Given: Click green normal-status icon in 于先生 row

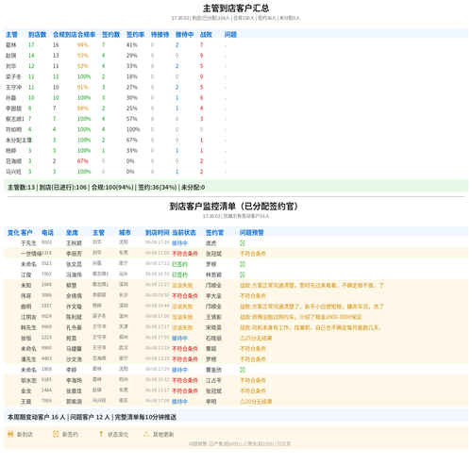Looking at the screenshot, I should 243,243.
